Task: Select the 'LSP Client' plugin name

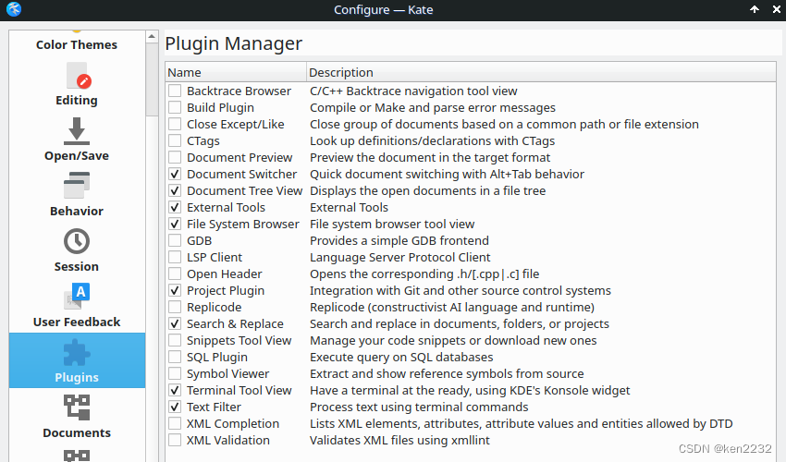Action: point(215,257)
